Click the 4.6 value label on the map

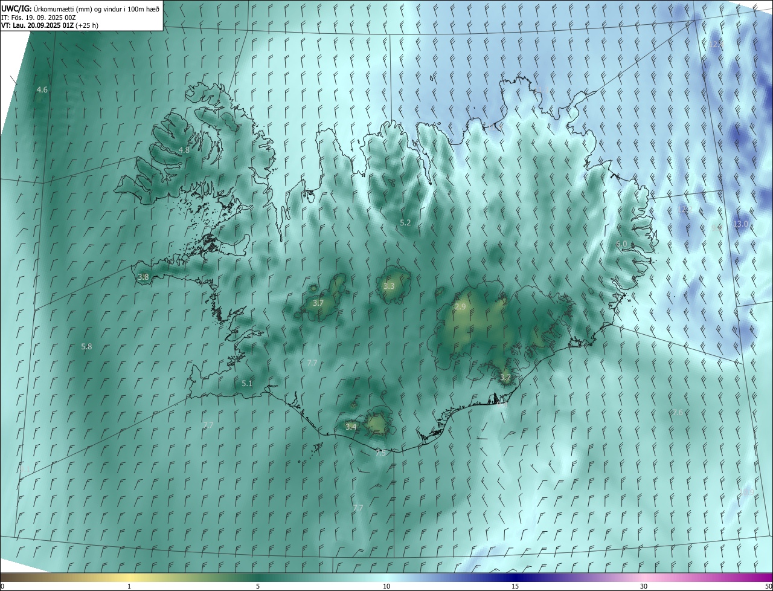coord(42,89)
